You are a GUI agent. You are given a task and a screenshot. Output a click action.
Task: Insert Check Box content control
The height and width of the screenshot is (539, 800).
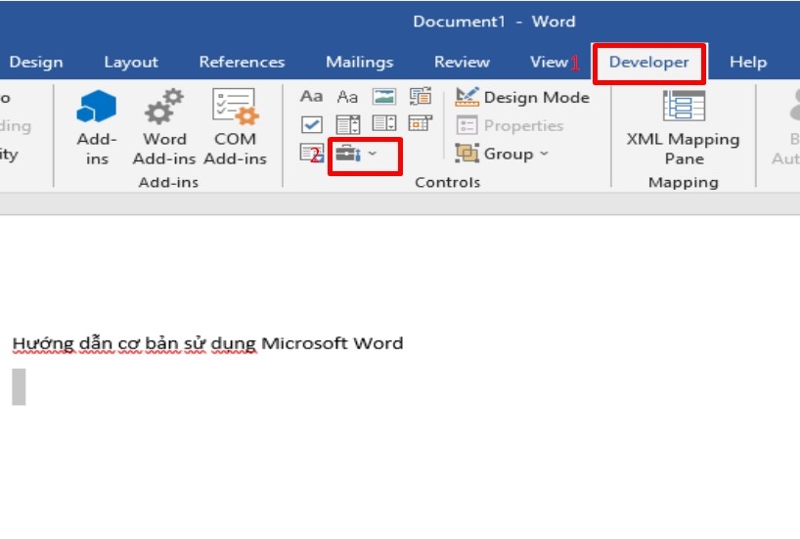[311, 124]
